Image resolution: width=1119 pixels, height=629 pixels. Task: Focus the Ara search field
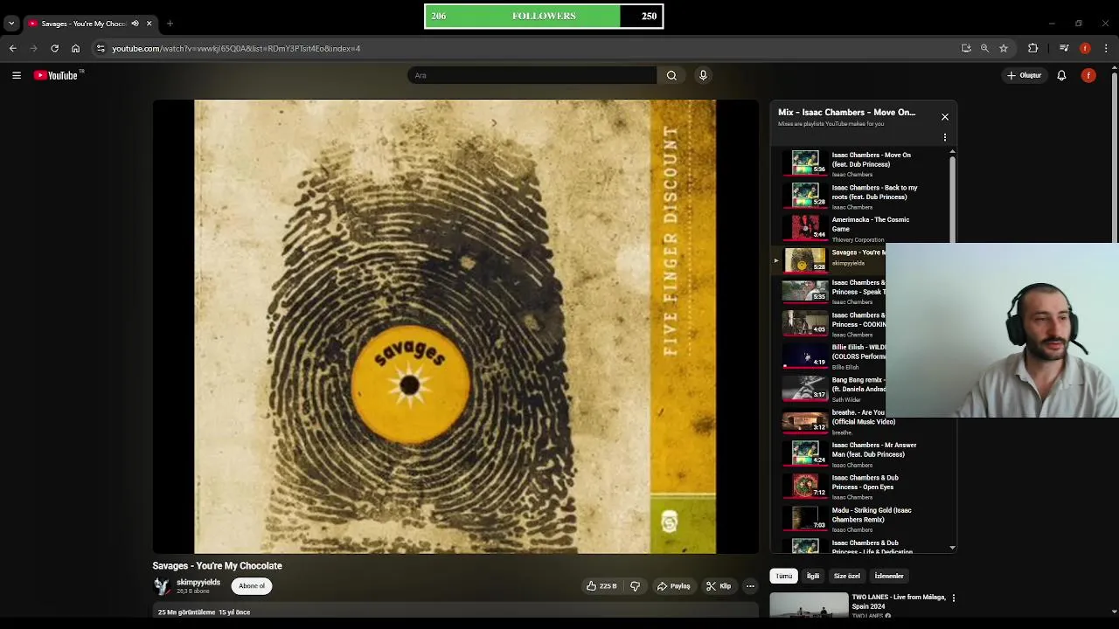pyautogui.click(x=532, y=75)
